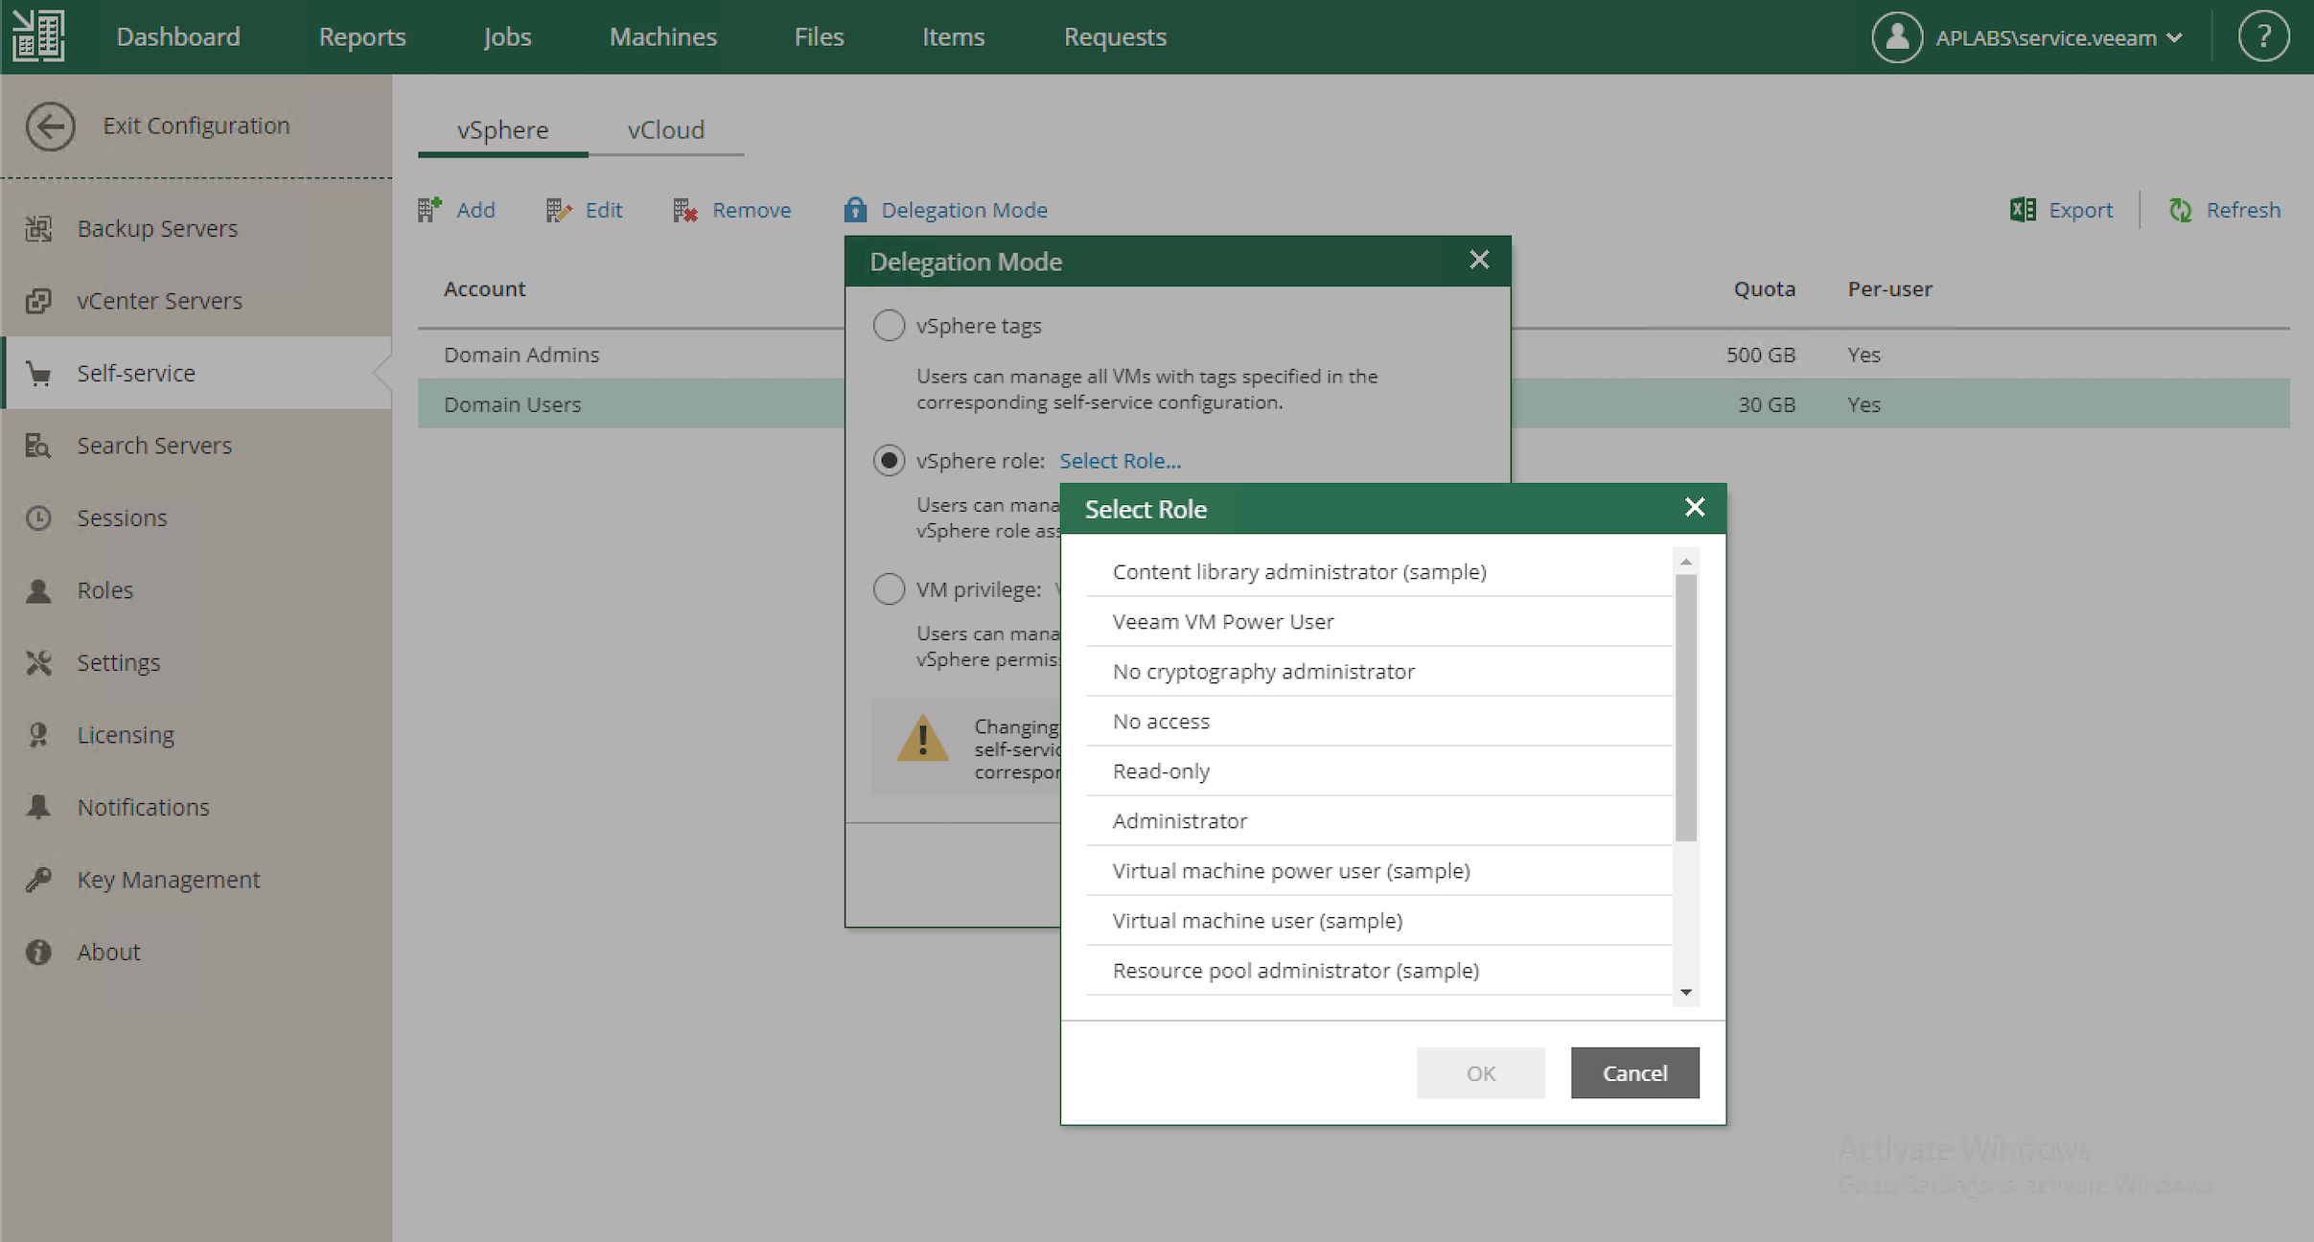Viewport: 2314px width, 1242px height.
Task: Click the user avatar icon
Action: coord(1897,36)
